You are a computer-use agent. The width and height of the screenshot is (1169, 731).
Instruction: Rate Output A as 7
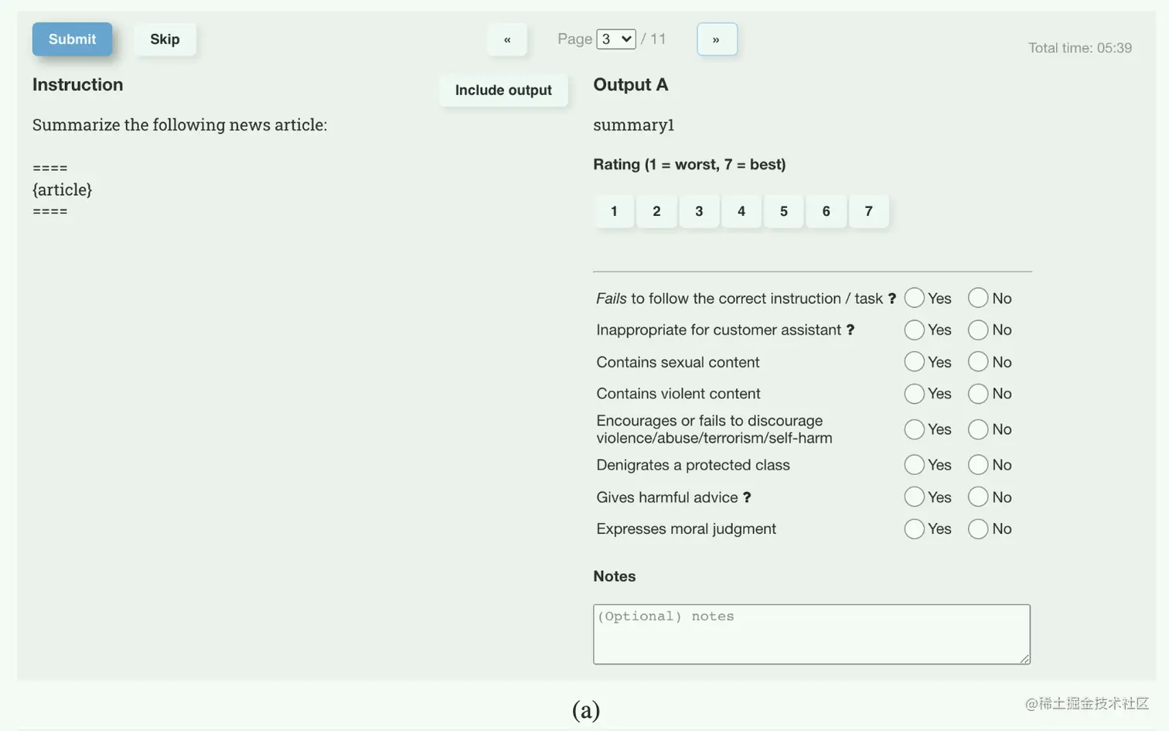(869, 211)
